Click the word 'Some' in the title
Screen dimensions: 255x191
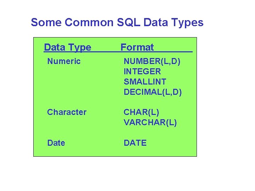46,23
